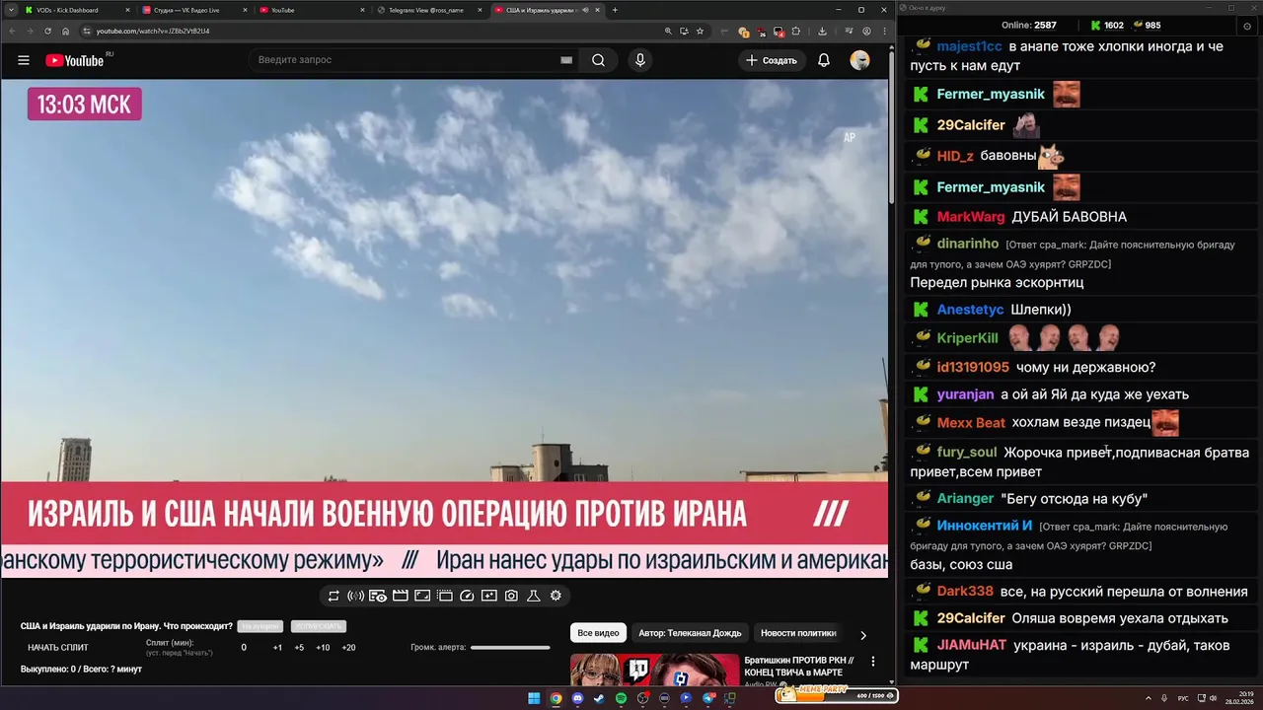Open Братишкин ПРОТИВ РКН video thumbnail
Viewport: 1263px width, 710px height.
654,670
